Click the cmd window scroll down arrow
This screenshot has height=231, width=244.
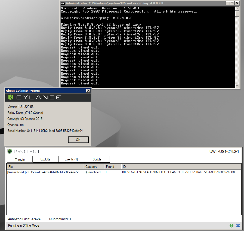(237, 86)
